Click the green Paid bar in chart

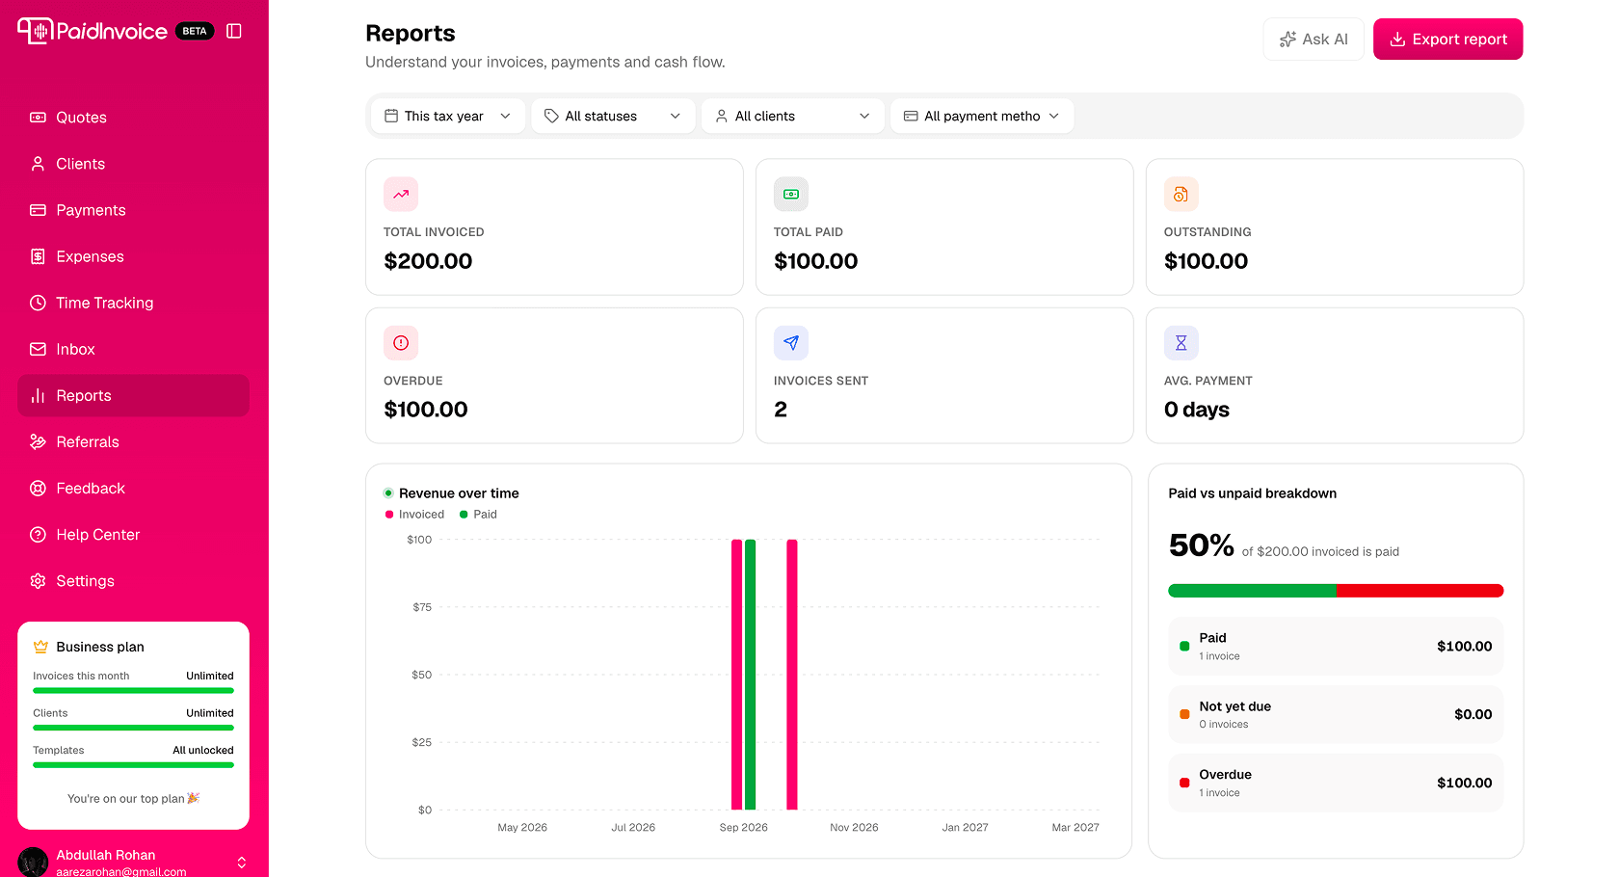[x=750, y=675]
